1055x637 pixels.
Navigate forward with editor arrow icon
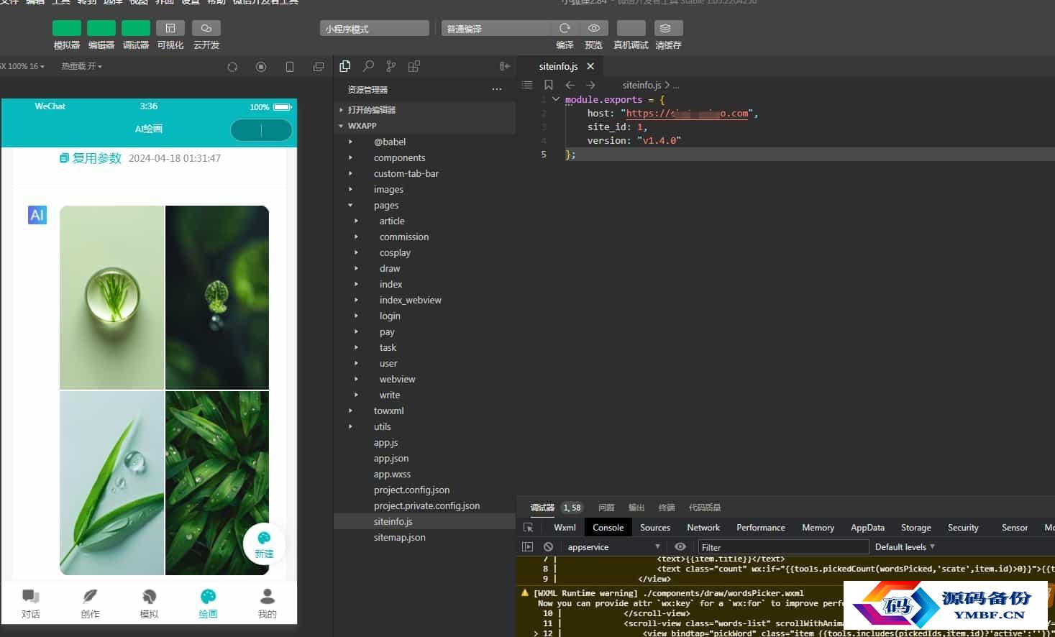[x=590, y=85]
